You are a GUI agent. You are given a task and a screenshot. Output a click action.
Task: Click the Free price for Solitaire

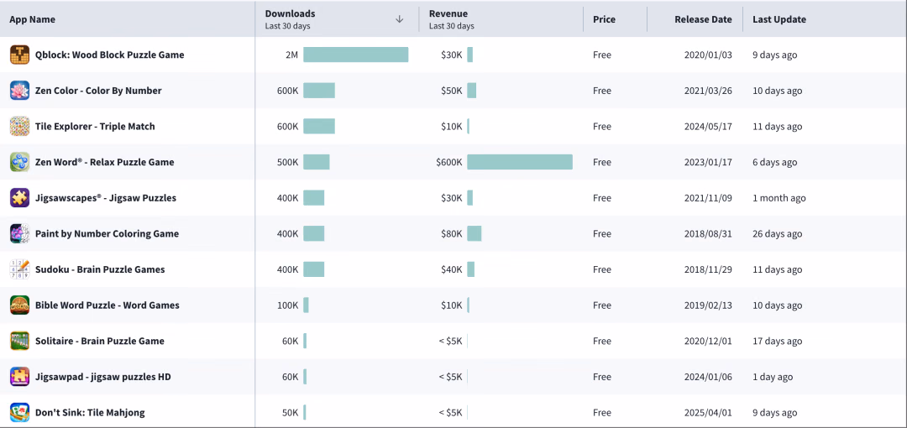coord(602,342)
